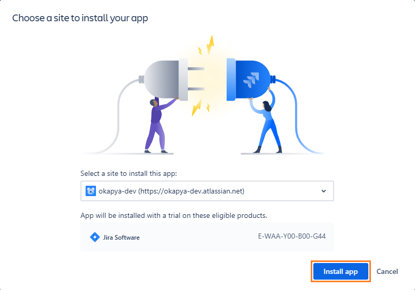Expand the site selector chevron arrow

point(324,191)
